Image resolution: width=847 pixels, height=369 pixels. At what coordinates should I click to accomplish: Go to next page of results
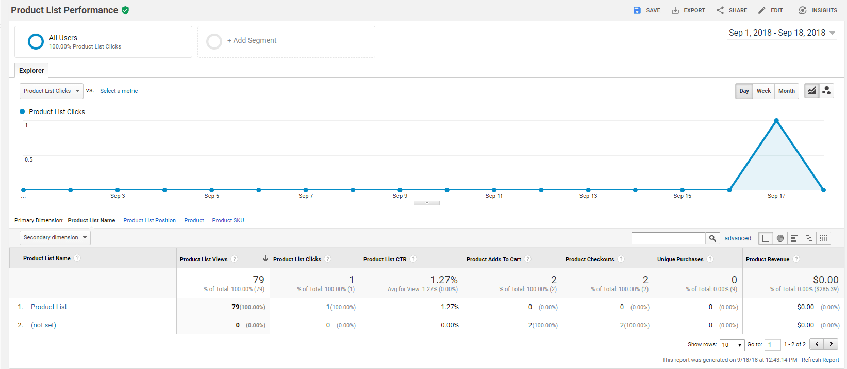tap(831, 344)
